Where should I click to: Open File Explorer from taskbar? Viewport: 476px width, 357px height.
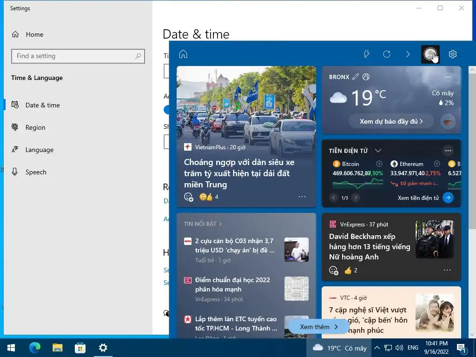[57, 348]
